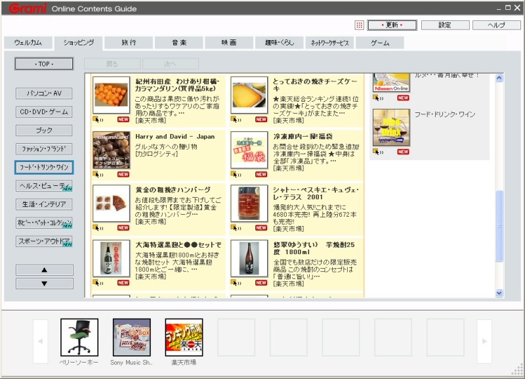Select the スポーツ・アウトドア category
Image resolution: width=525 pixels, height=379 pixels.
[44, 241]
